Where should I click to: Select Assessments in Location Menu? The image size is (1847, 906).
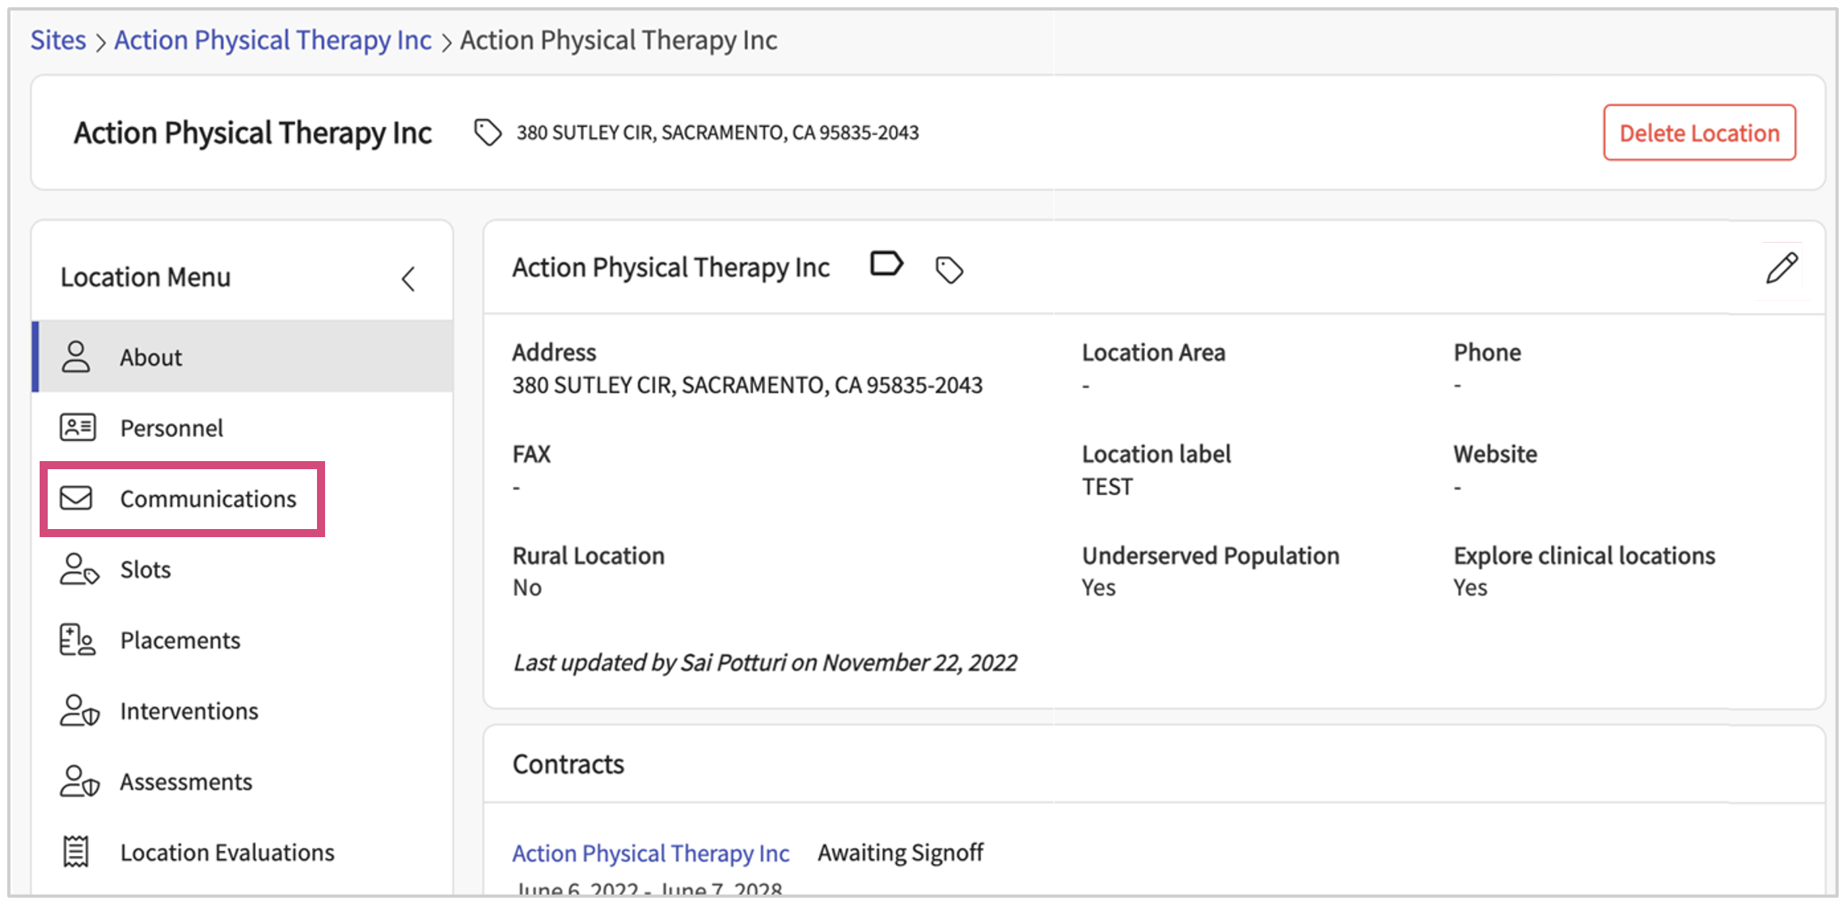[186, 782]
